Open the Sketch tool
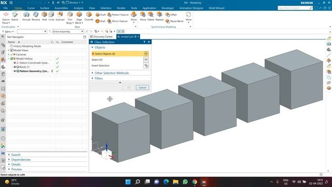Image resolution: width=332 pixels, height=187 pixels. pyautogui.click(x=15, y=17)
